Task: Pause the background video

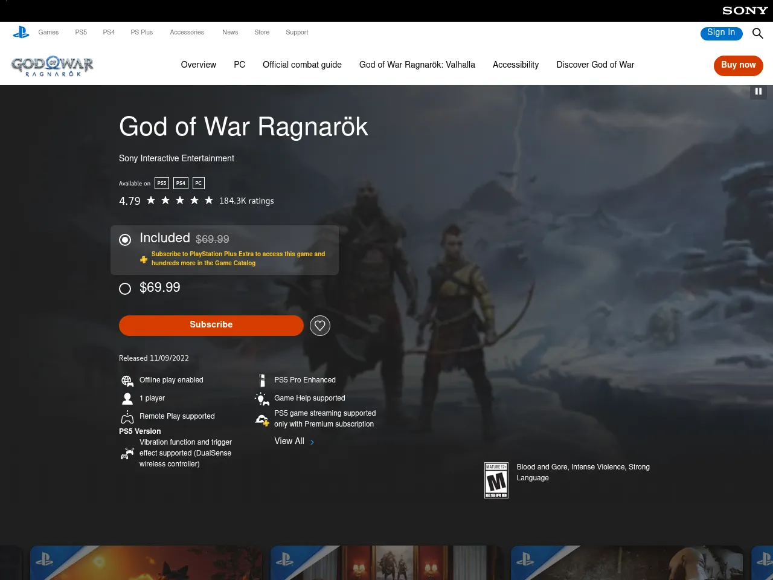Action: [758, 91]
